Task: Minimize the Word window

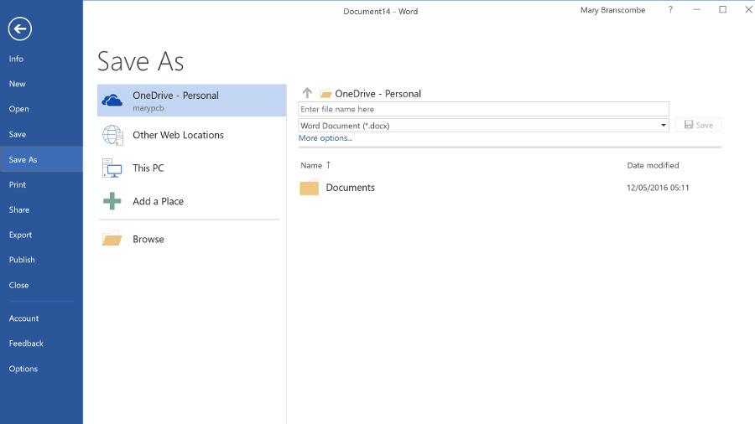Action: 696,9
